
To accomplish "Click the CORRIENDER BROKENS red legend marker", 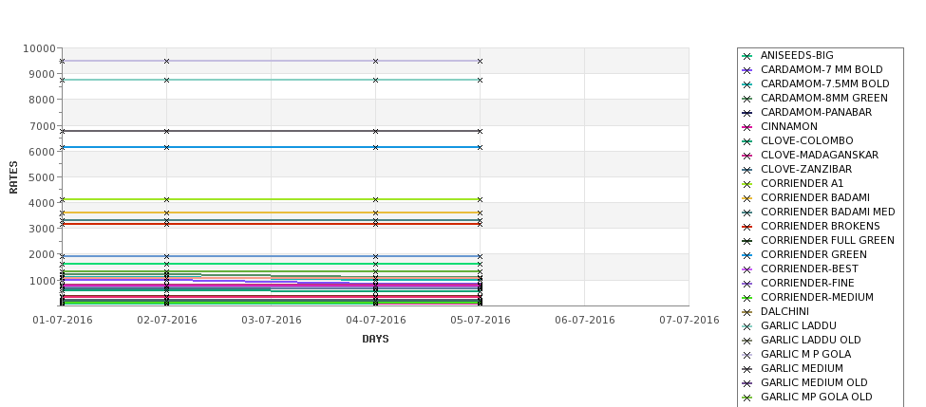I will [x=747, y=227].
